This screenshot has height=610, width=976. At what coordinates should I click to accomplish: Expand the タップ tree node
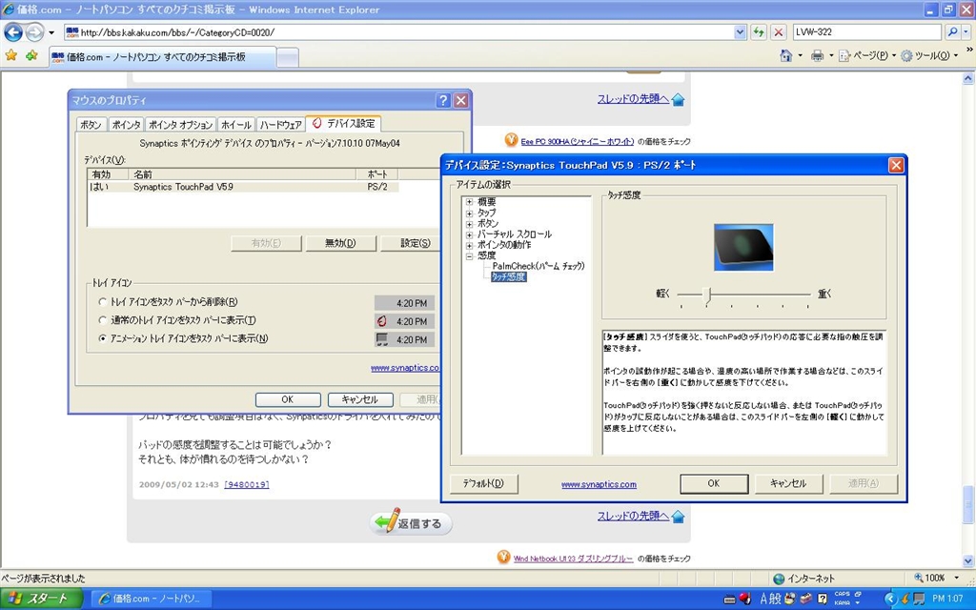click(469, 213)
